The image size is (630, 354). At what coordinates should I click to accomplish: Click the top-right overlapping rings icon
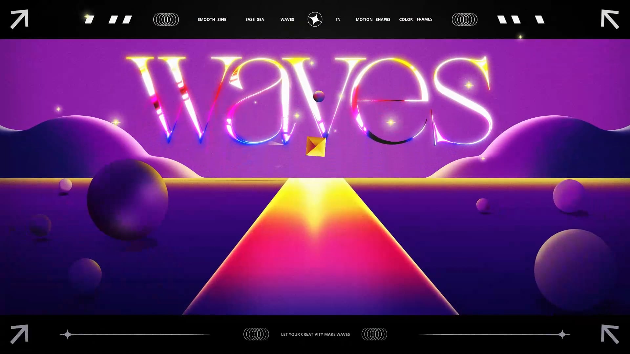click(464, 20)
